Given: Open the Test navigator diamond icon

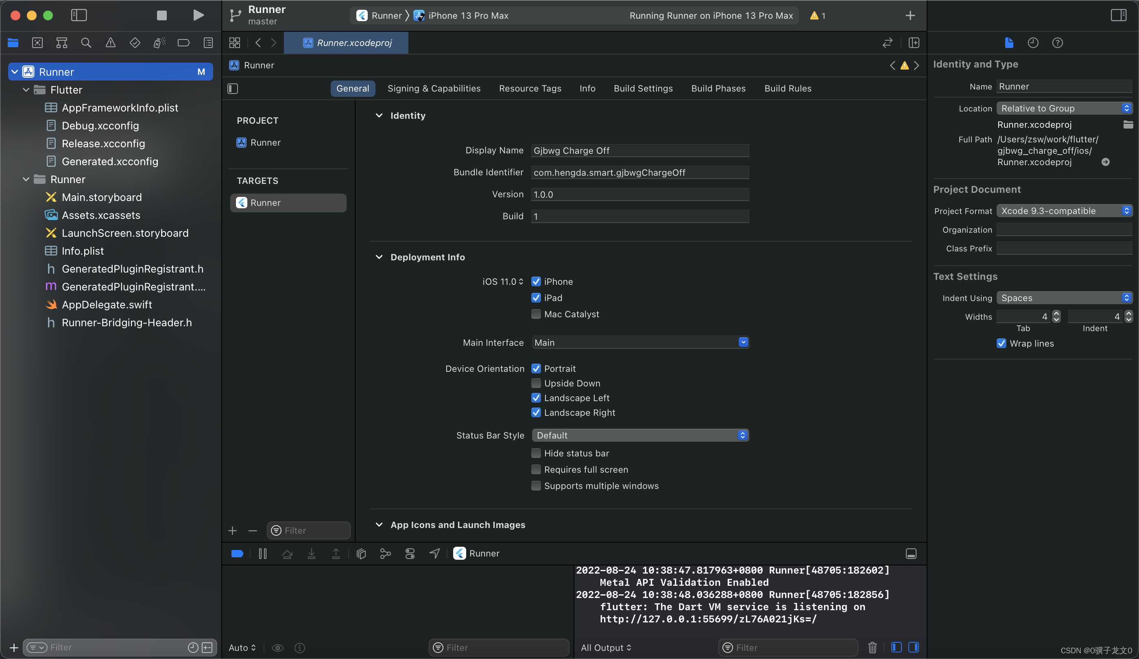Looking at the screenshot, I should click(x=135, y=43).
